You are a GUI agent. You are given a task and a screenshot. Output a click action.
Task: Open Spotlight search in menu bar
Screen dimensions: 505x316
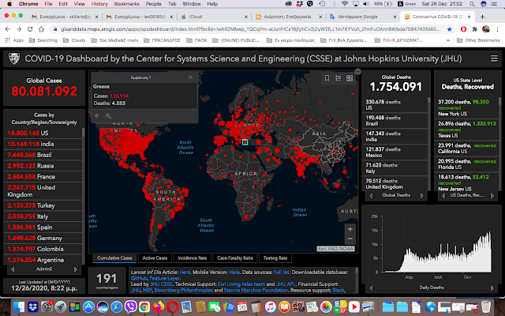click(x=472, y=4)
